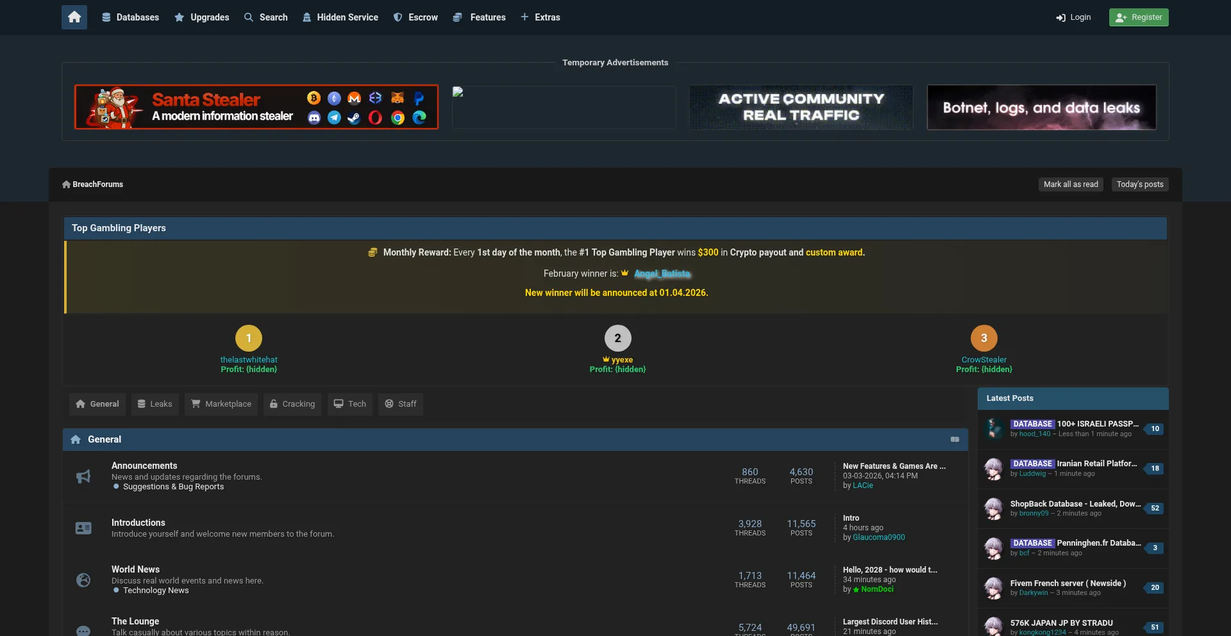Open yyexe's profile
The image size is (1231, 636).
click(x=622, y=360)
